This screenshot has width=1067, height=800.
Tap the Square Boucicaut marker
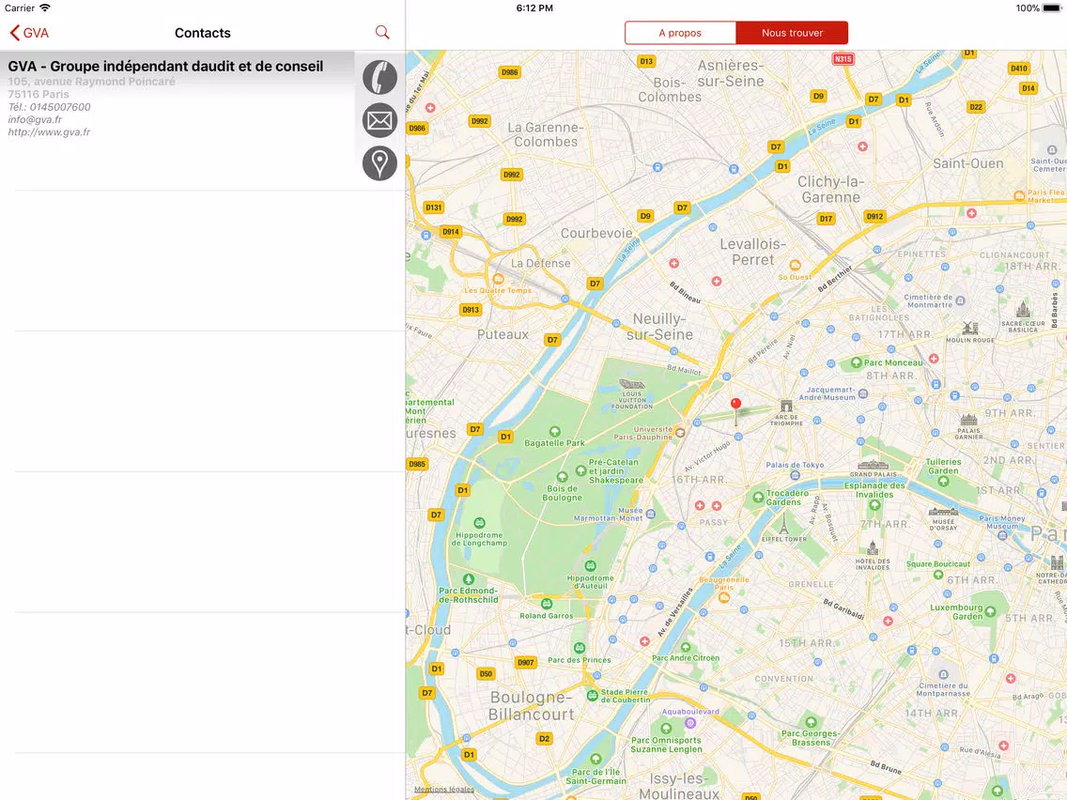[x=937, y=575]
